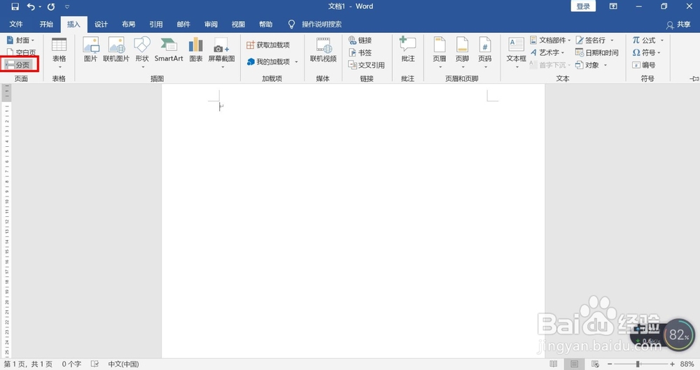700x370 pixels.
Task: Insert a 链接 hyperlink
Action: click(x=360, y=40)
